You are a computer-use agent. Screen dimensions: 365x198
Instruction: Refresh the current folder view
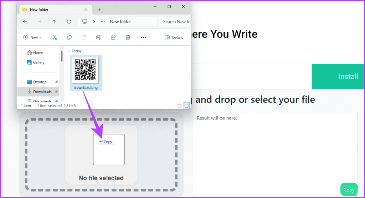click(69, 22)
